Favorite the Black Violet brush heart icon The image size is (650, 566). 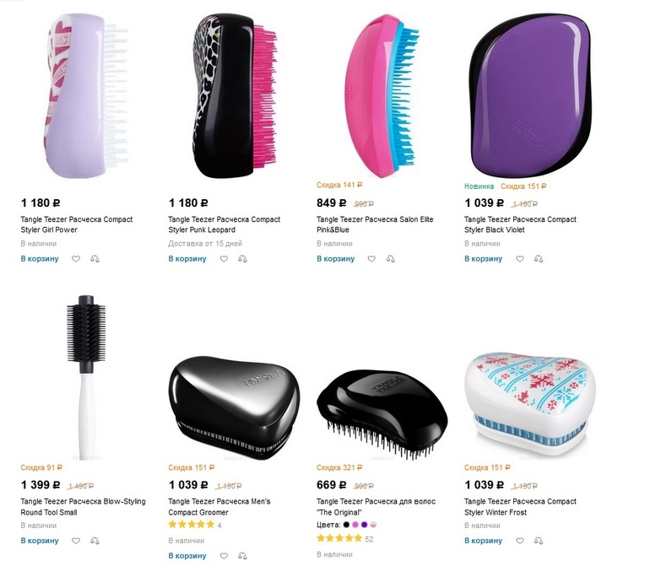coord(520,259)
